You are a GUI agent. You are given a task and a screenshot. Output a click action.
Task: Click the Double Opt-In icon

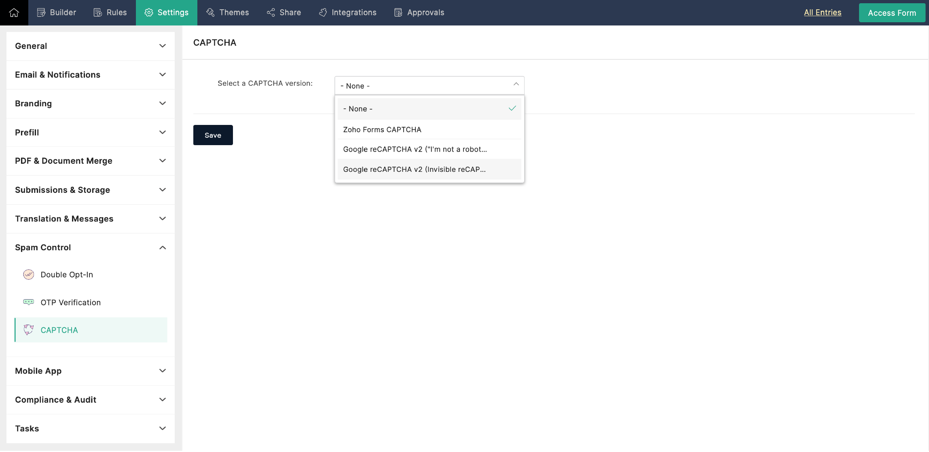pyautogui.click(x=28, y=274)
